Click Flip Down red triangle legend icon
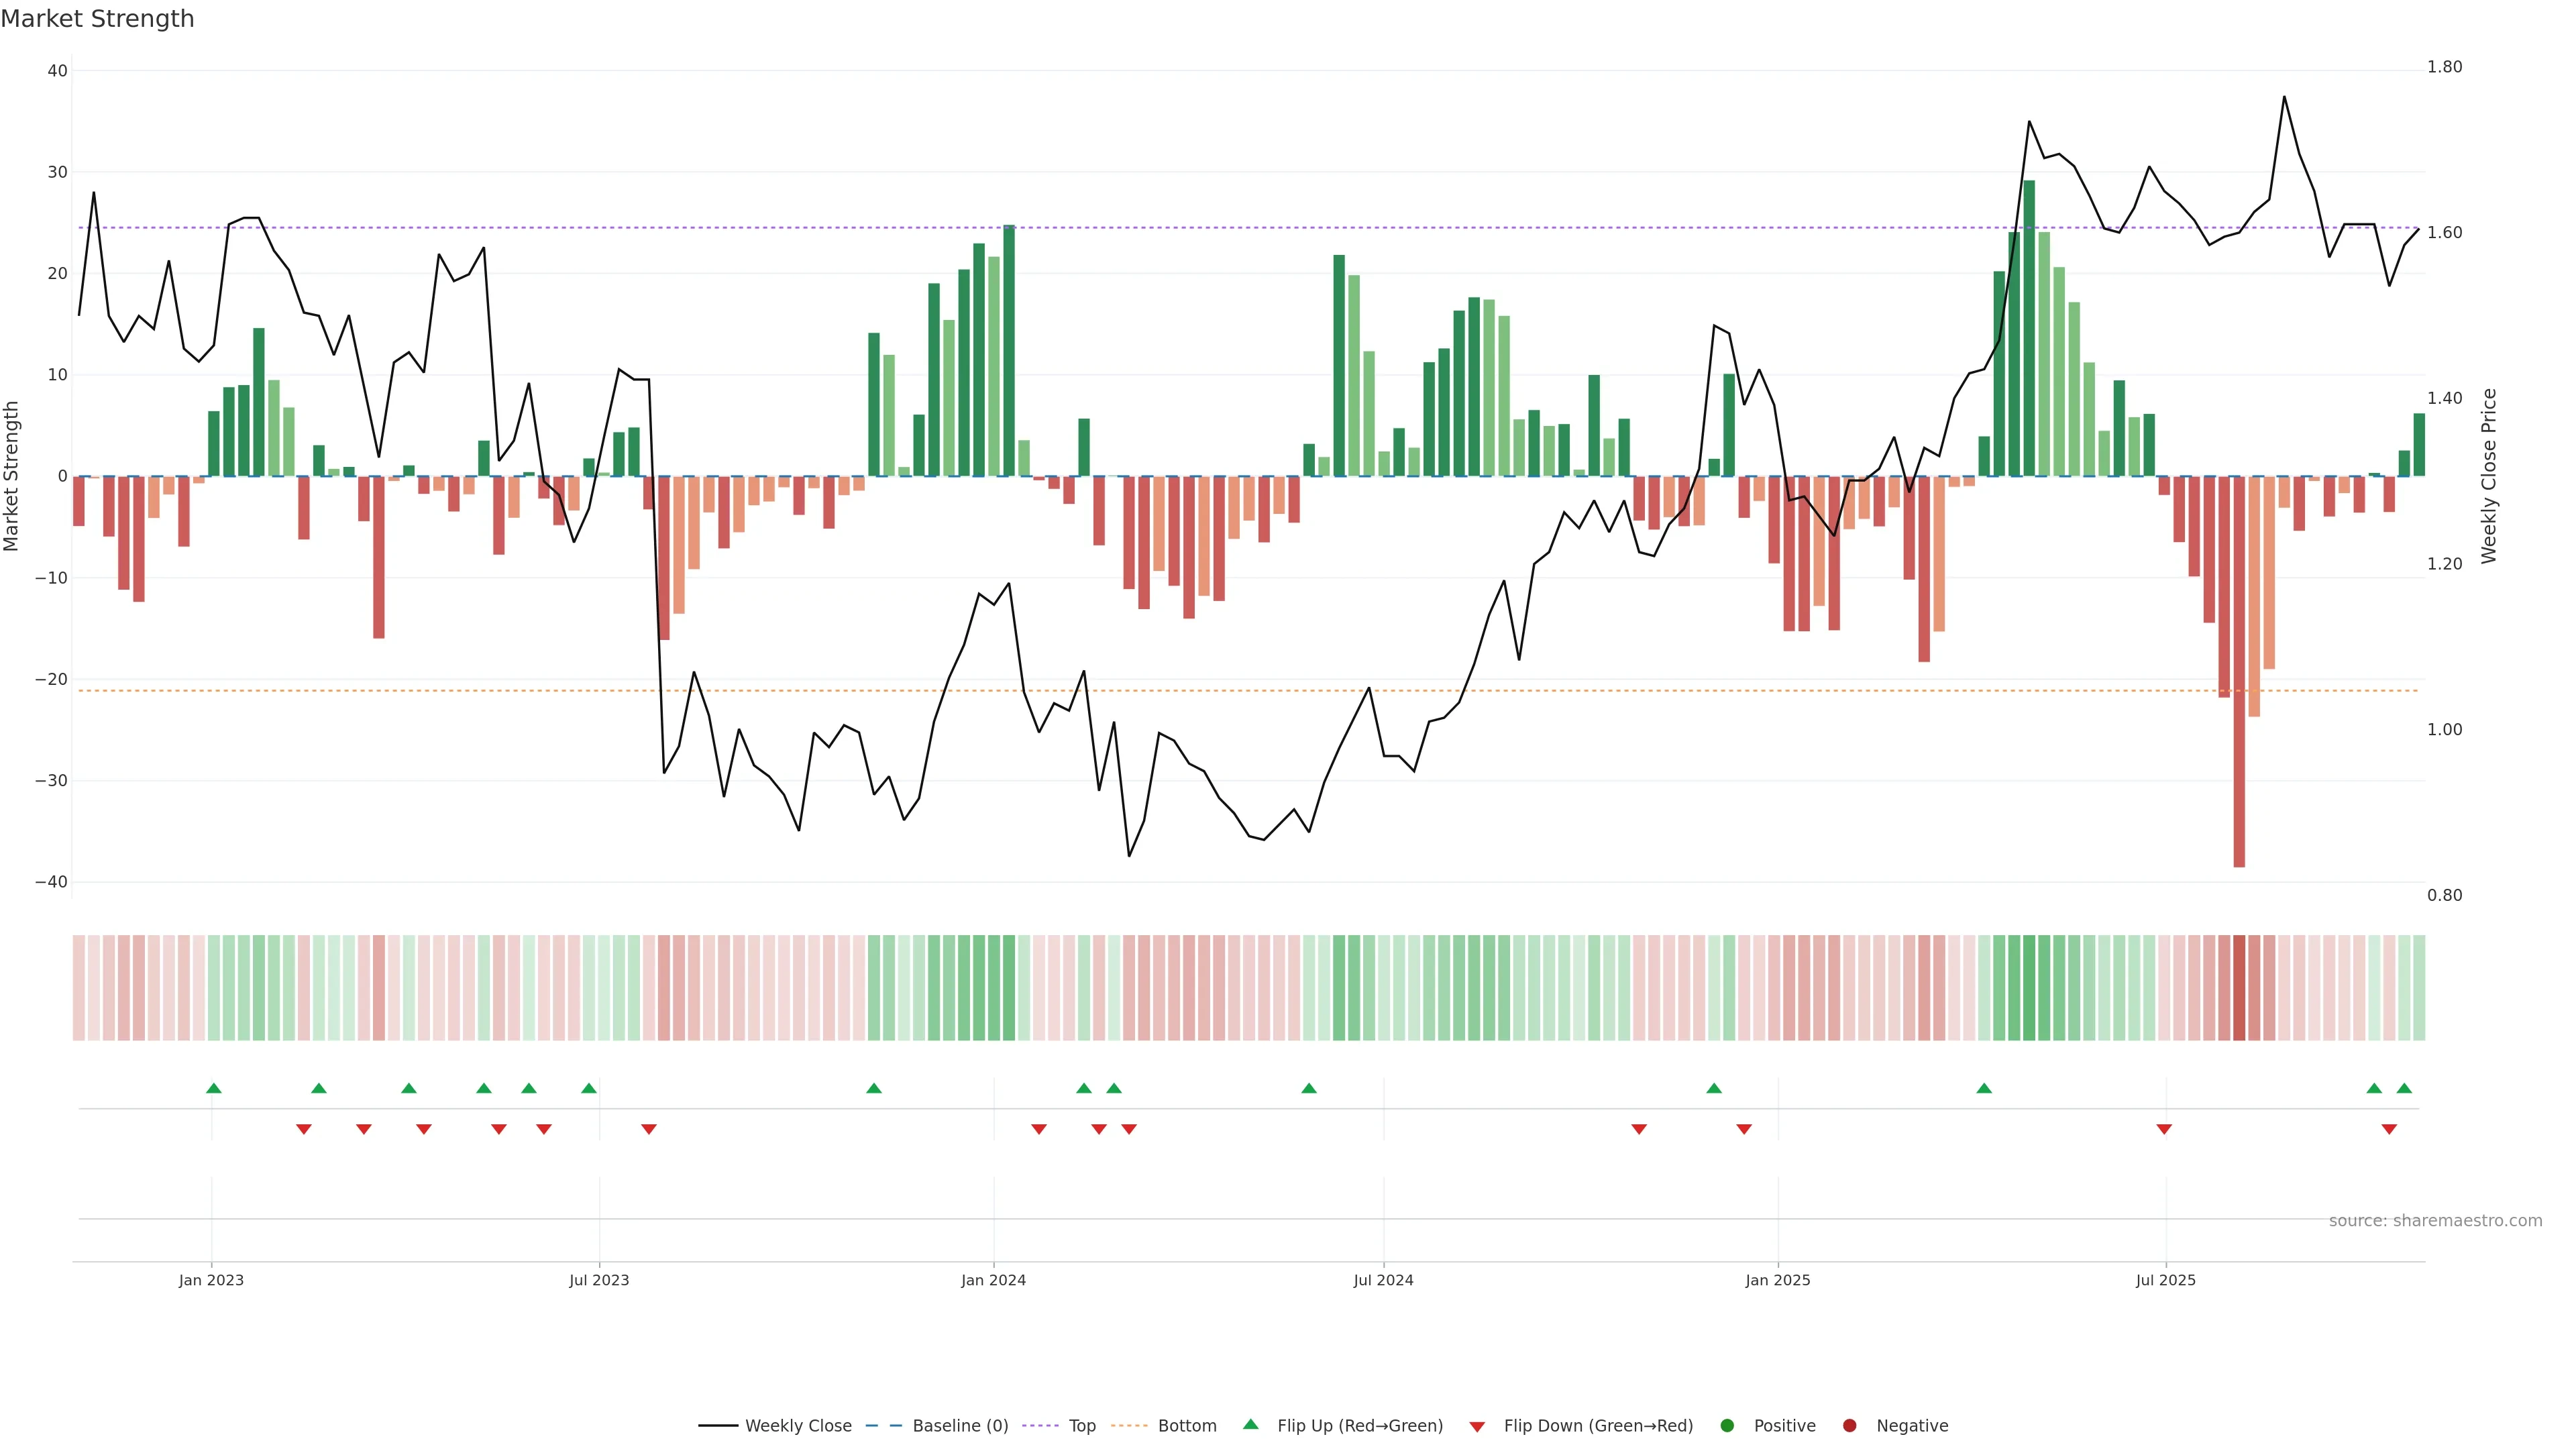This screenshot has height=1449, width=2576. [x=1477, y=1426]
